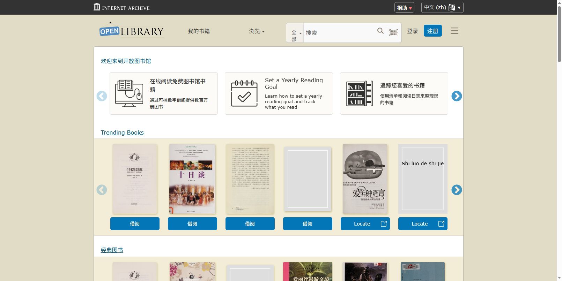
Task: Click Locate under Shi luo de shi jie
Action: tap(422, 224)
